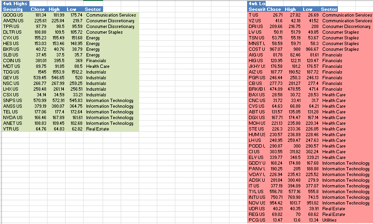Click the LH US cell

coord(257,140)
